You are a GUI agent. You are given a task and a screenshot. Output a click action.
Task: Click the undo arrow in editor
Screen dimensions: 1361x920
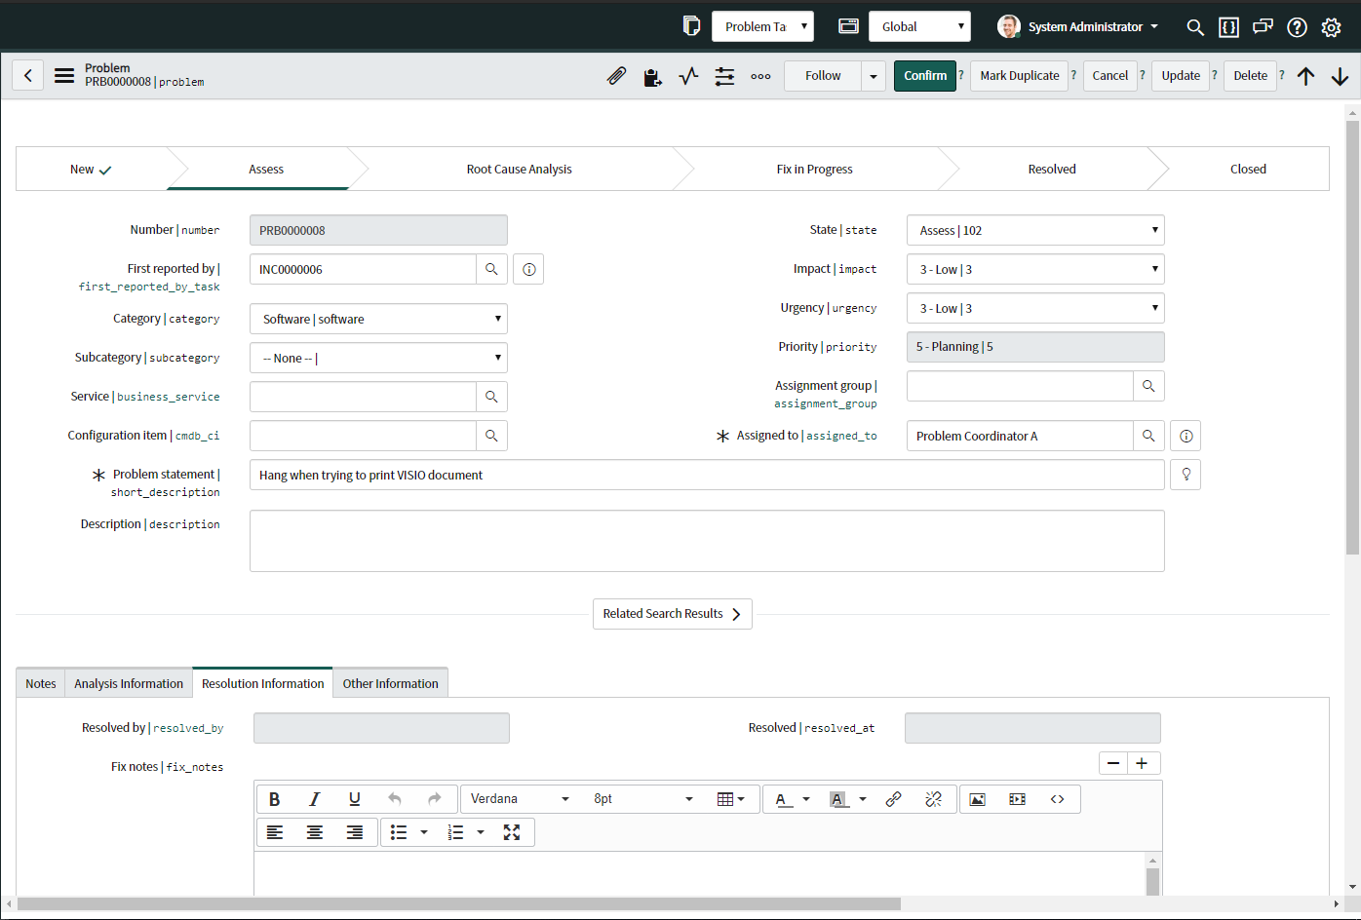pos(395,799)
